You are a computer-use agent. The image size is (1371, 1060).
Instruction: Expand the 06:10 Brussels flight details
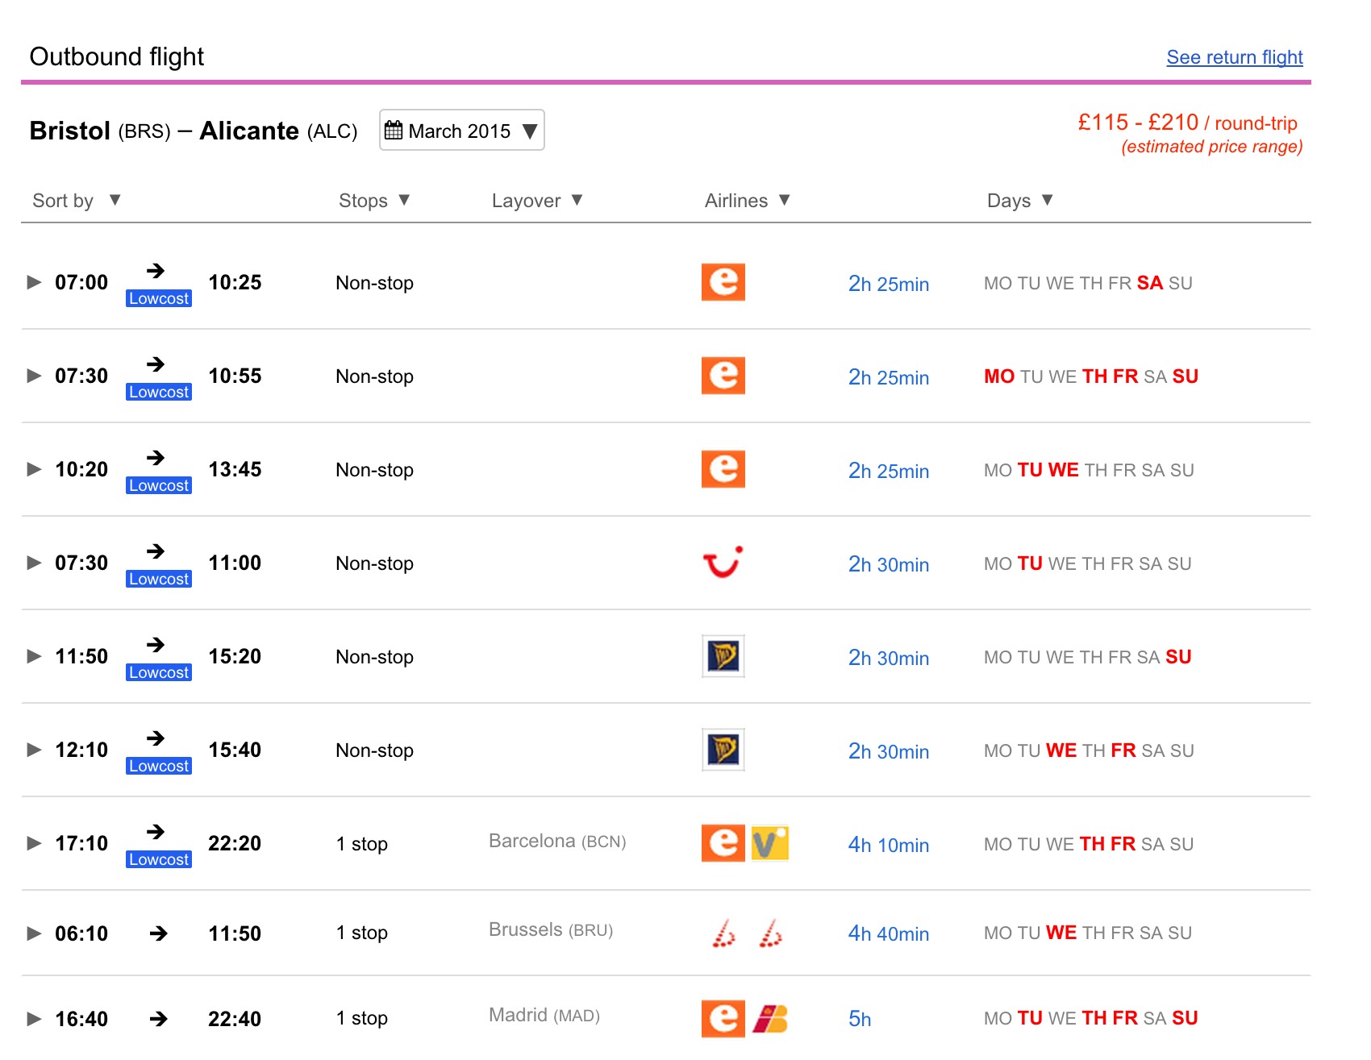point(34,933)
